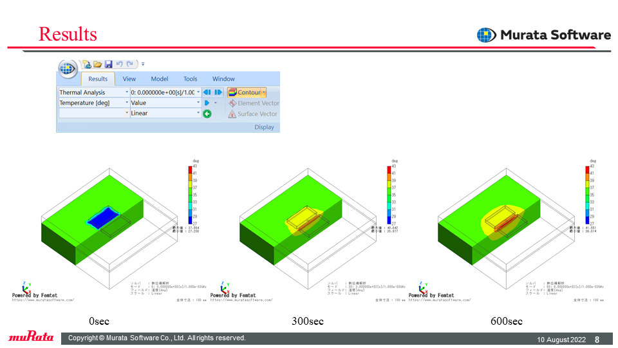Click the Redo arrow icon
618x348 pixels.
129,64
